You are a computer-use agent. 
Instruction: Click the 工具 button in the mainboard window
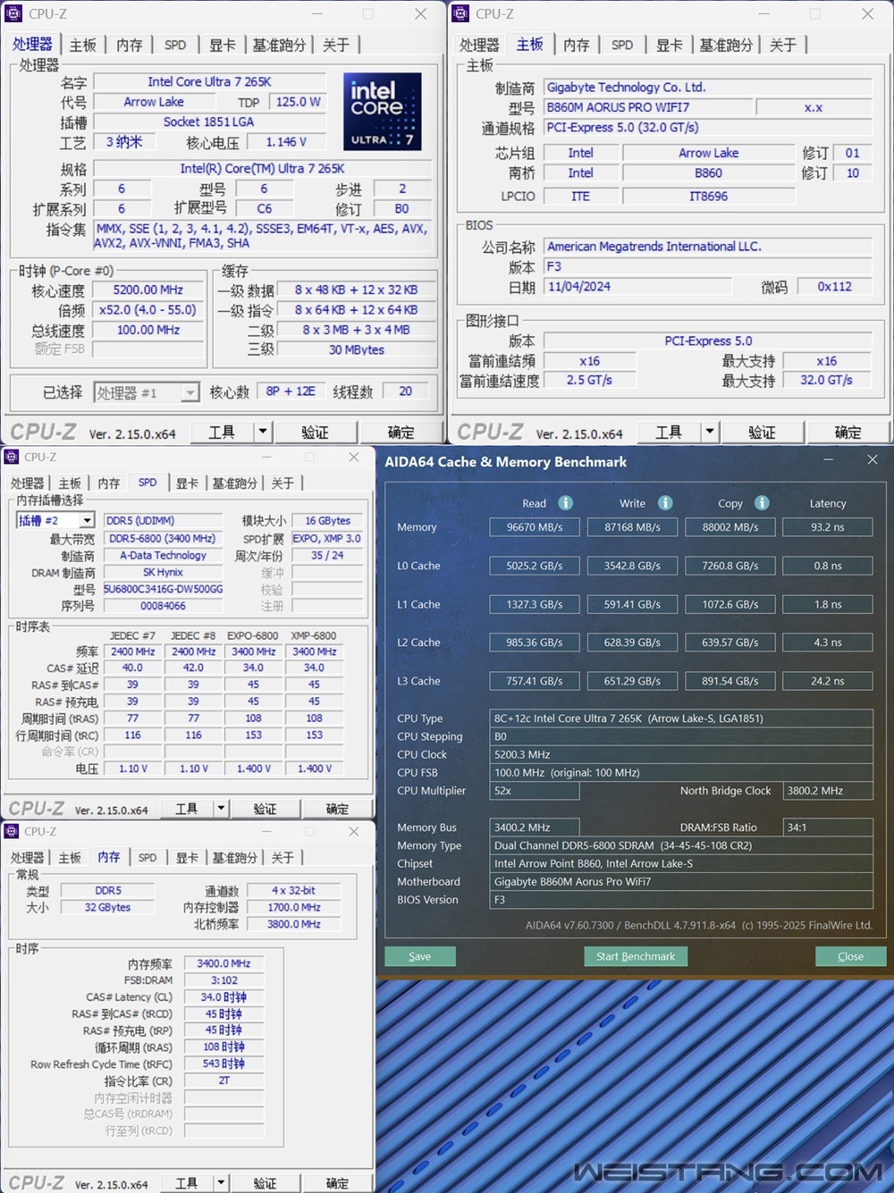[669, 432]
